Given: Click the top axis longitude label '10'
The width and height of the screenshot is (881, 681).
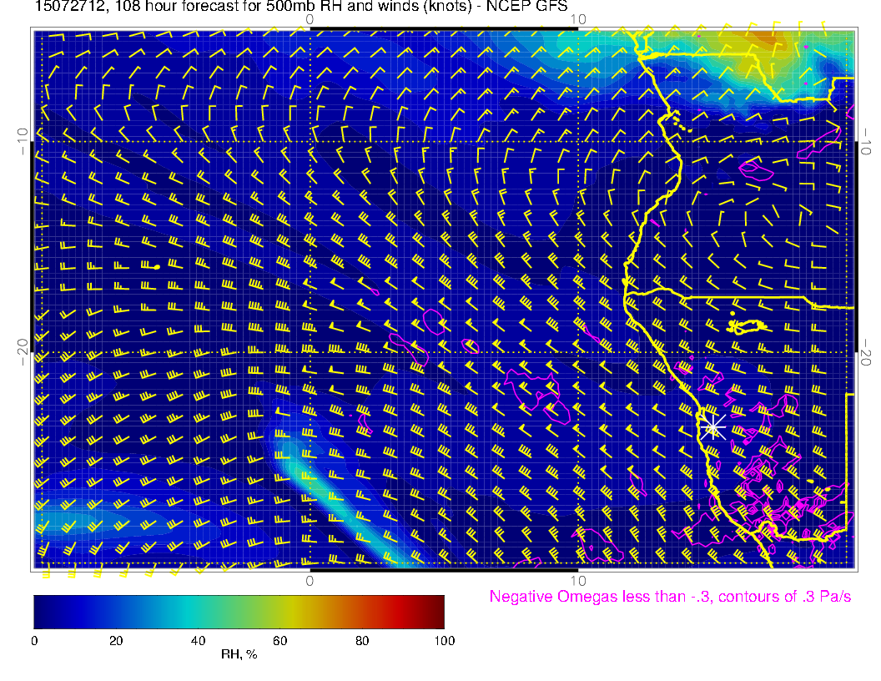Looking at the screenshot, I should [x=577, y=19].
